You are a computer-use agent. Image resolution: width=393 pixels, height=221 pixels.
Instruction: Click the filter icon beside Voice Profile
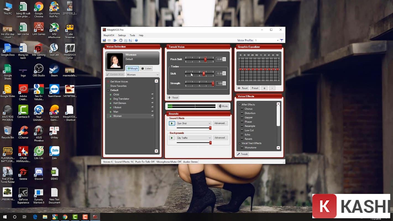tap(282, 40)
